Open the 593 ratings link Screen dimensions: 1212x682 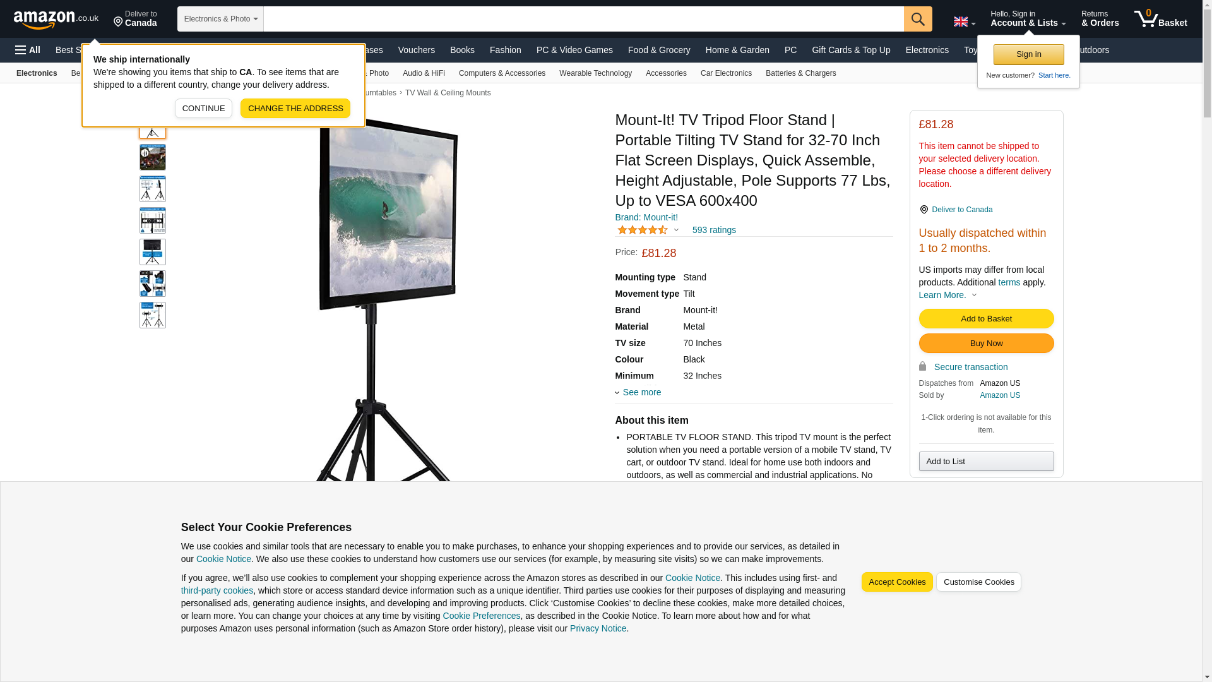[x=714, y=230]
